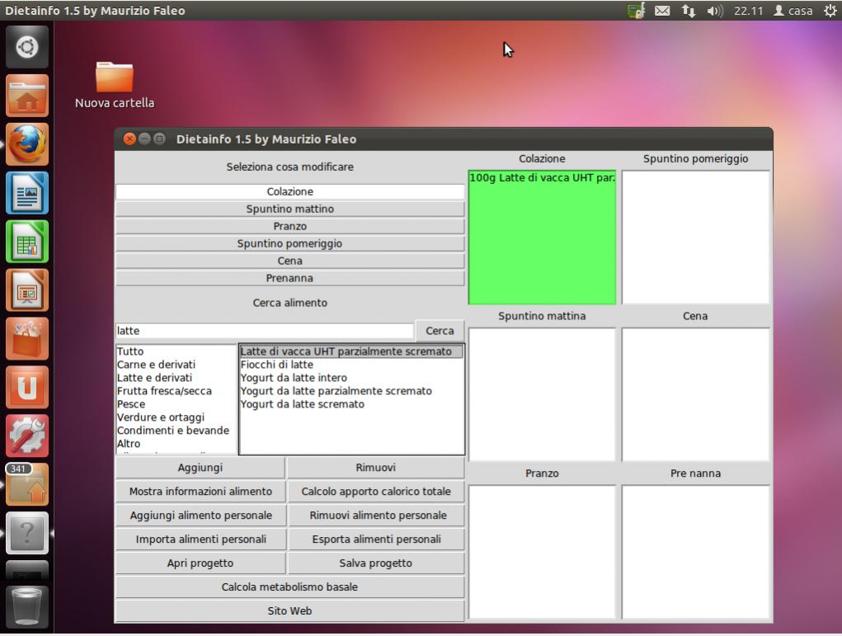
Task: Open LibreOffice Impress from the launcher
Action: pos(27,290)
